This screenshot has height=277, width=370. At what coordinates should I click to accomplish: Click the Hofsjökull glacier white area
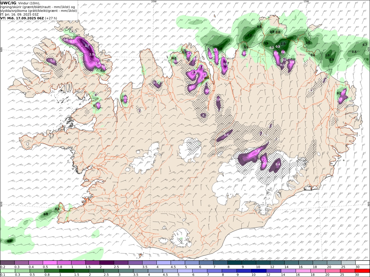[190, 149]
